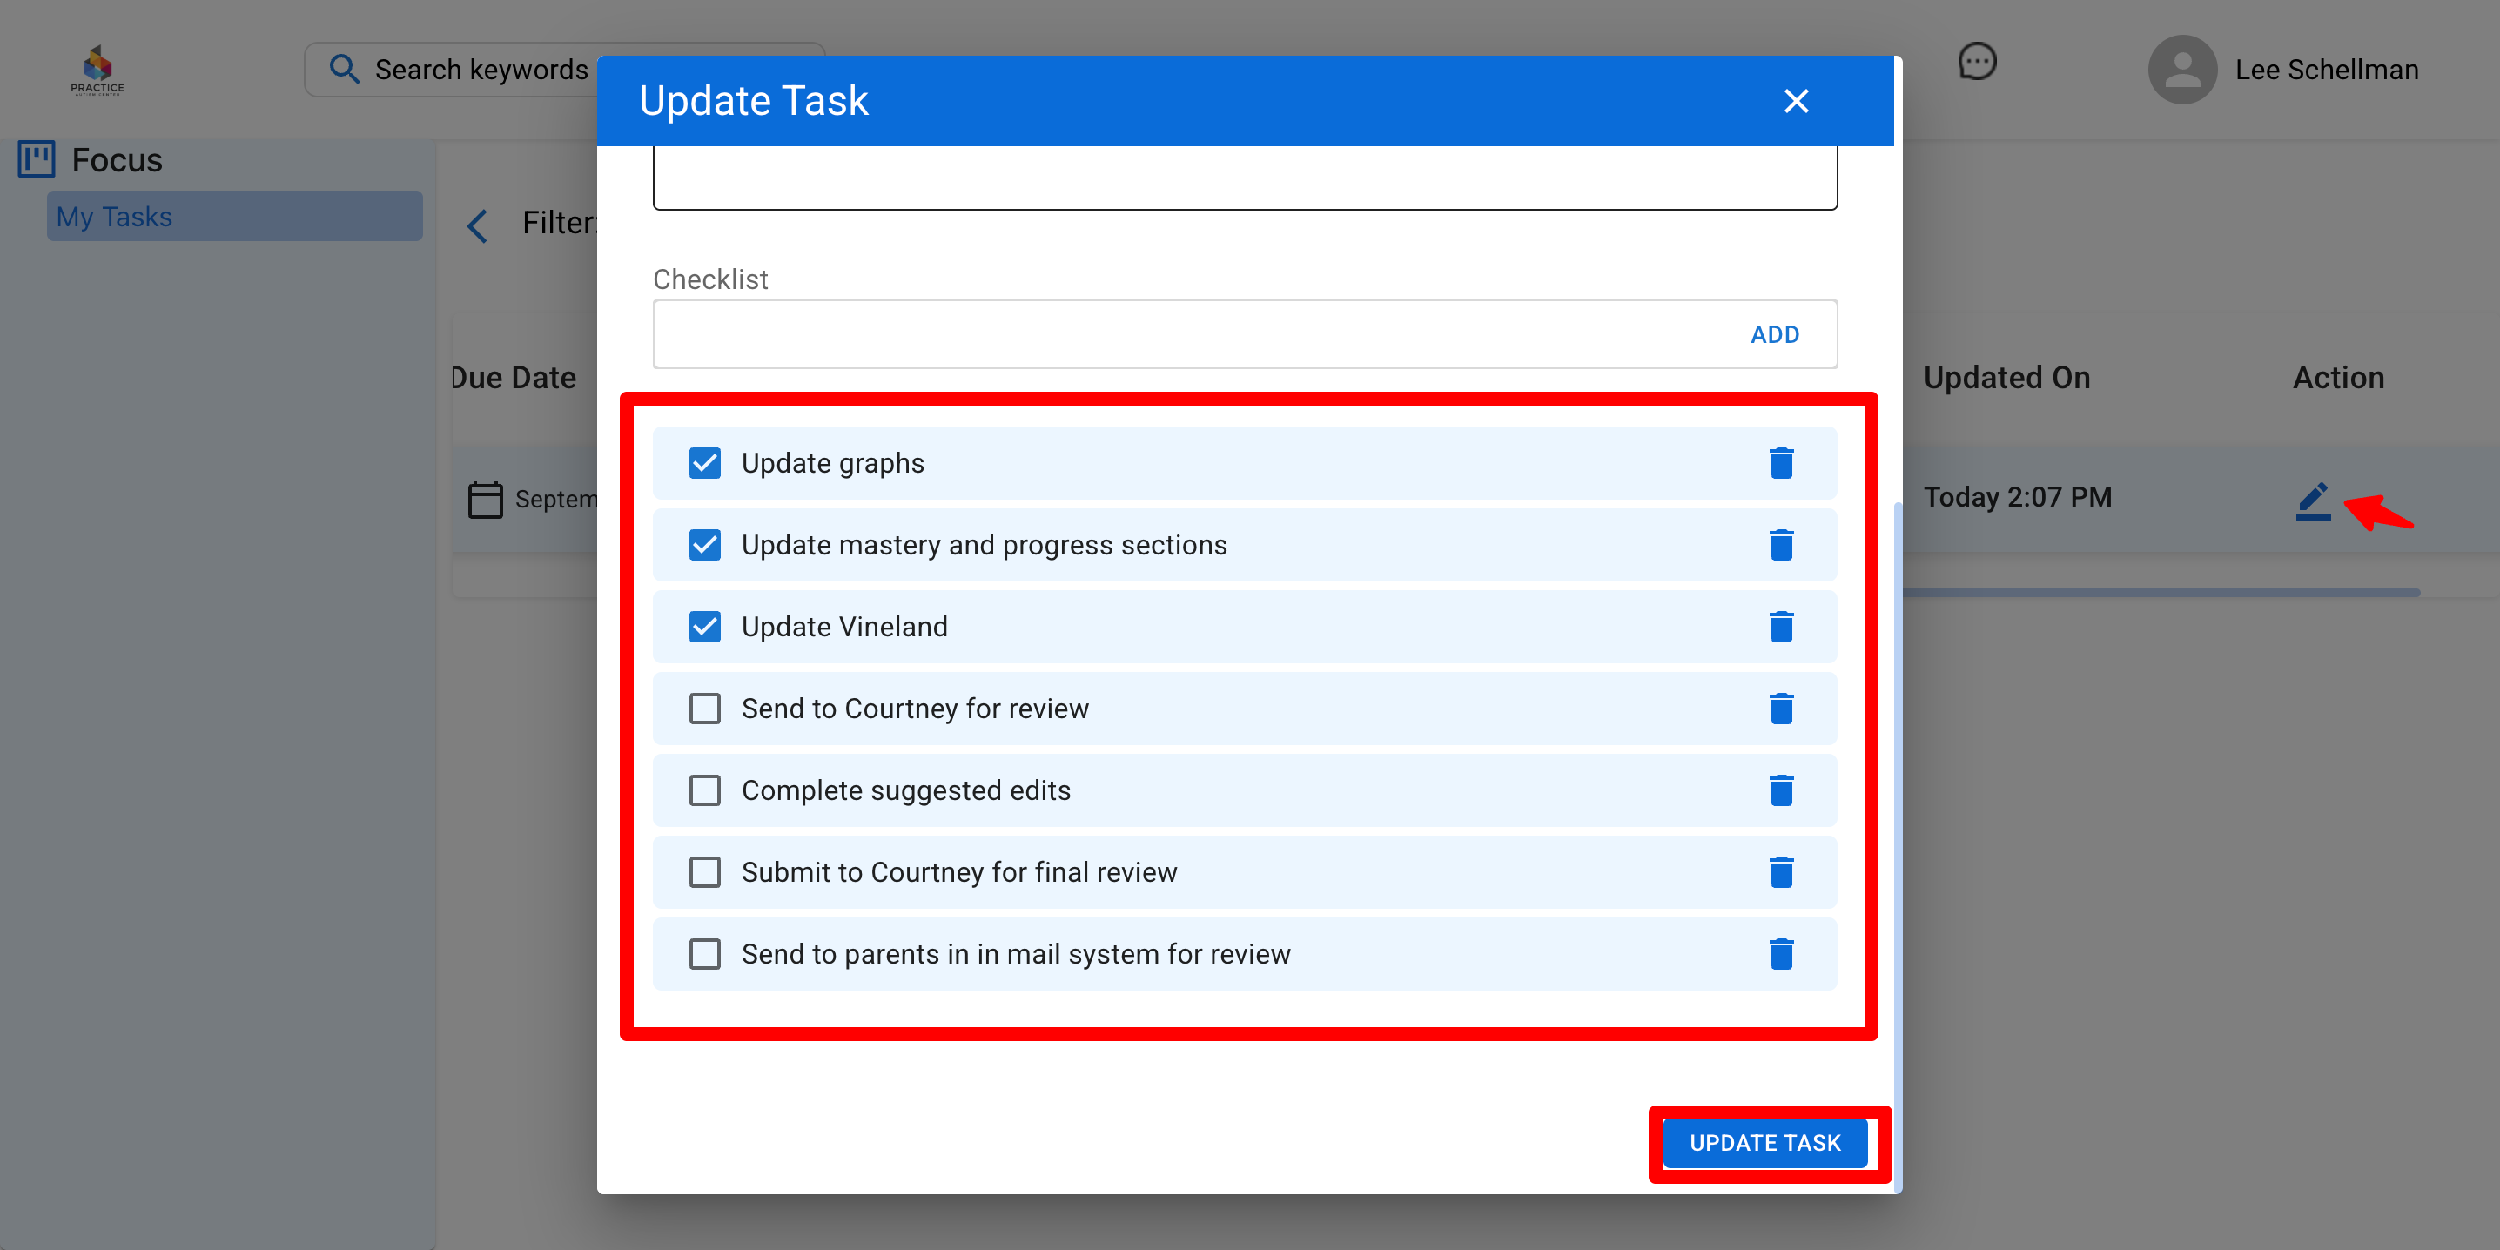Image resolution: width=2500 pixels, height=1250 pixels.
Task: Open the chat messages bubble icon
Action: click(x=1976, y=63)
